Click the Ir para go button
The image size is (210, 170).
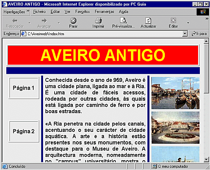(199, 34)
